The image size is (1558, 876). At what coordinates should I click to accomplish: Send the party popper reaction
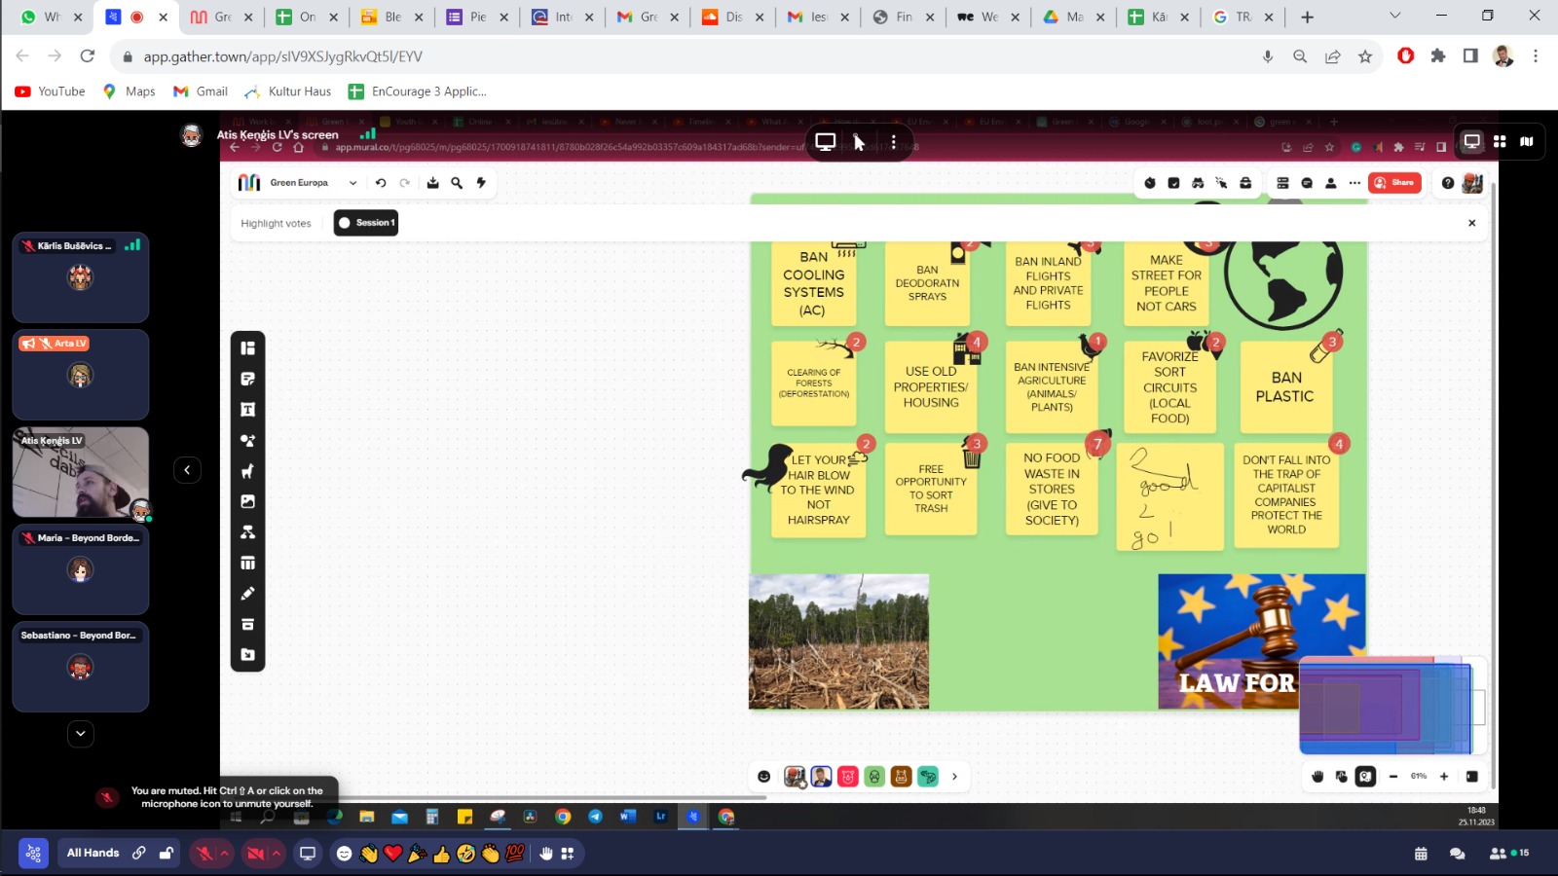tap(418, 854)
